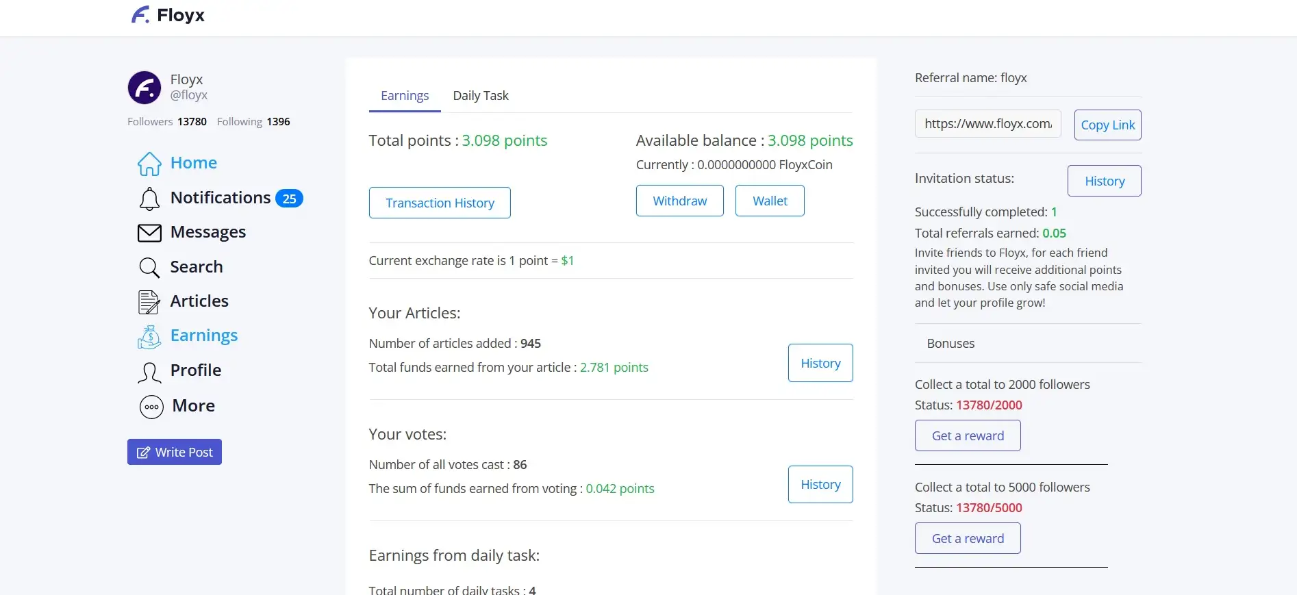Click the Floyx logo in header
Viewport: 1297px width, 595px height.
point(168,15)
